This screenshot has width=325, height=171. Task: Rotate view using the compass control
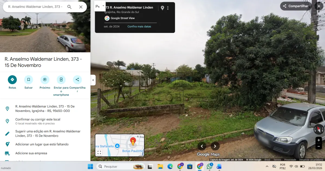click(x=319, y=129)
